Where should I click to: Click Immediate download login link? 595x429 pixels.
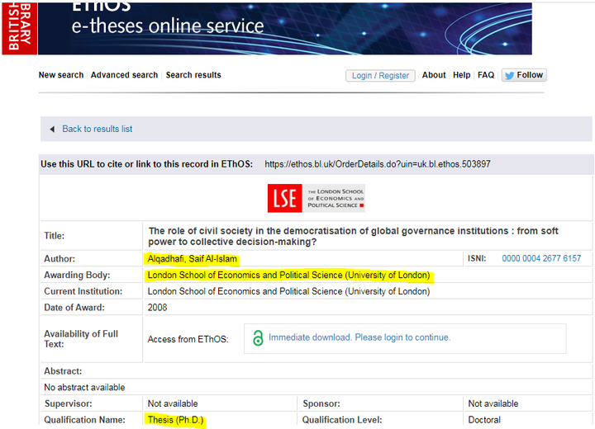(x=359, y=337)
